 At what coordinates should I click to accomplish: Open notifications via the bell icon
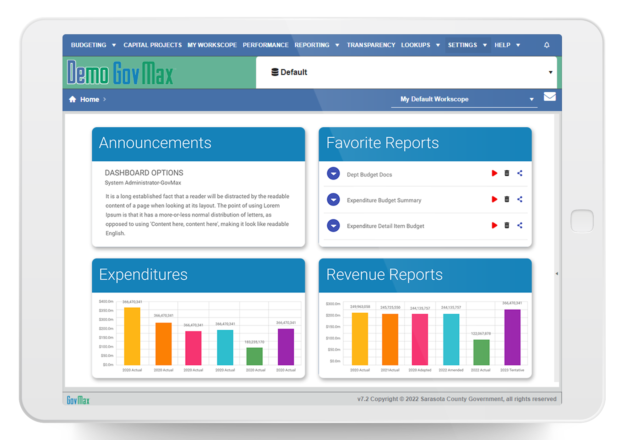[547, 45]
